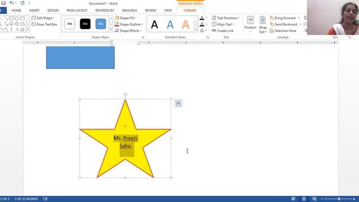359x202 pixels.
Task: Click the Draw Text Box button
Action: tap(44, 24)
